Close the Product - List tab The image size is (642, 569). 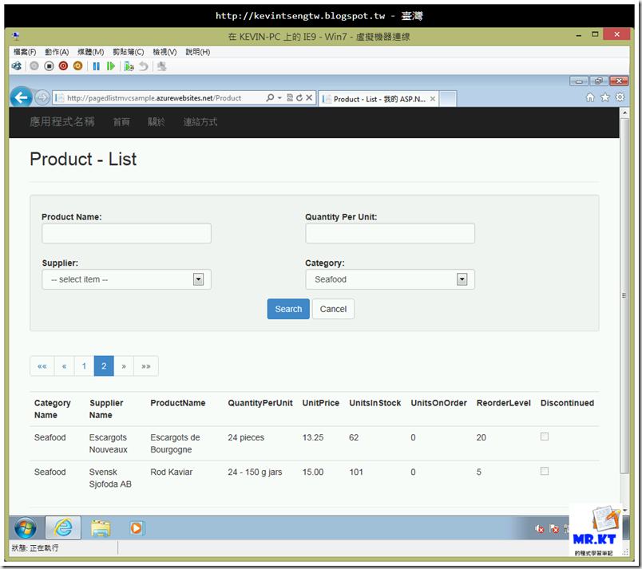point(432,99)
